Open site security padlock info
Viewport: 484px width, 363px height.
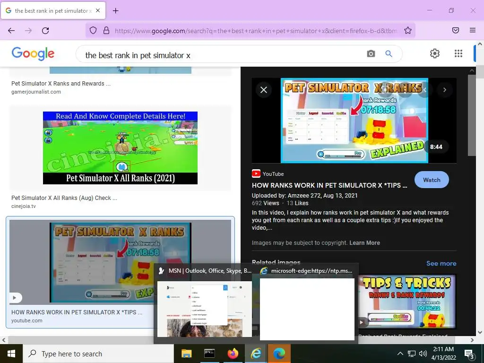tap(106, 30)
